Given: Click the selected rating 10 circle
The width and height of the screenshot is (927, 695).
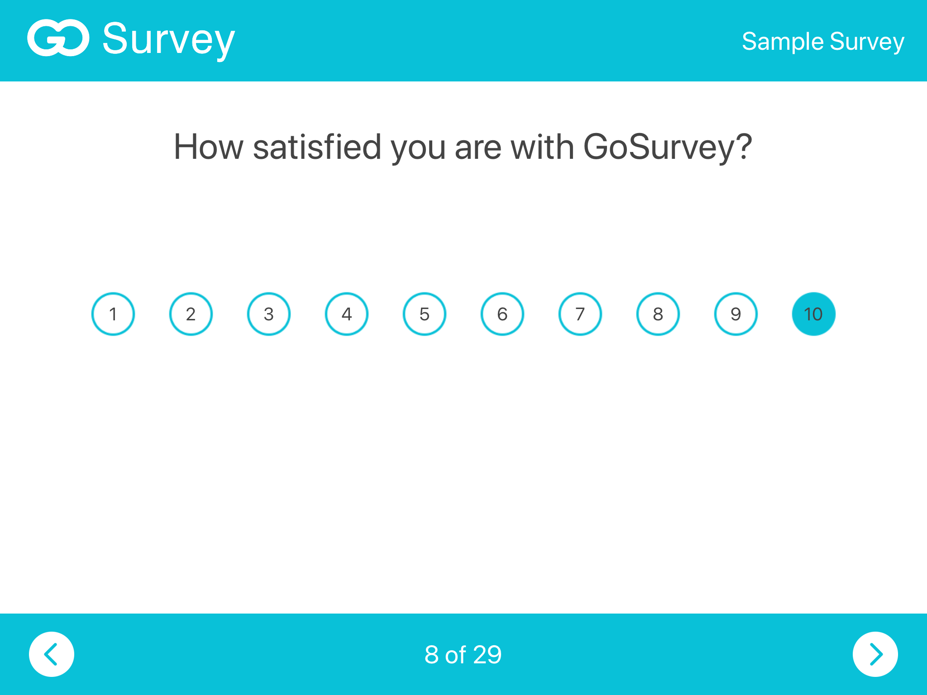Looking at the screenshot, I should click(x=814, y=314).
